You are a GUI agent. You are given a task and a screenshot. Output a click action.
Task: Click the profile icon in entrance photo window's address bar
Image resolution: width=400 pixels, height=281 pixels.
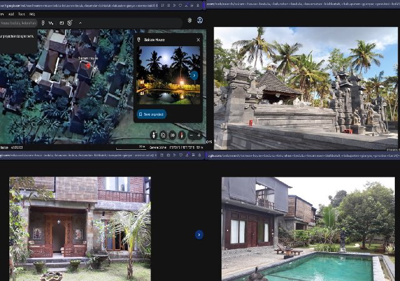199,155
